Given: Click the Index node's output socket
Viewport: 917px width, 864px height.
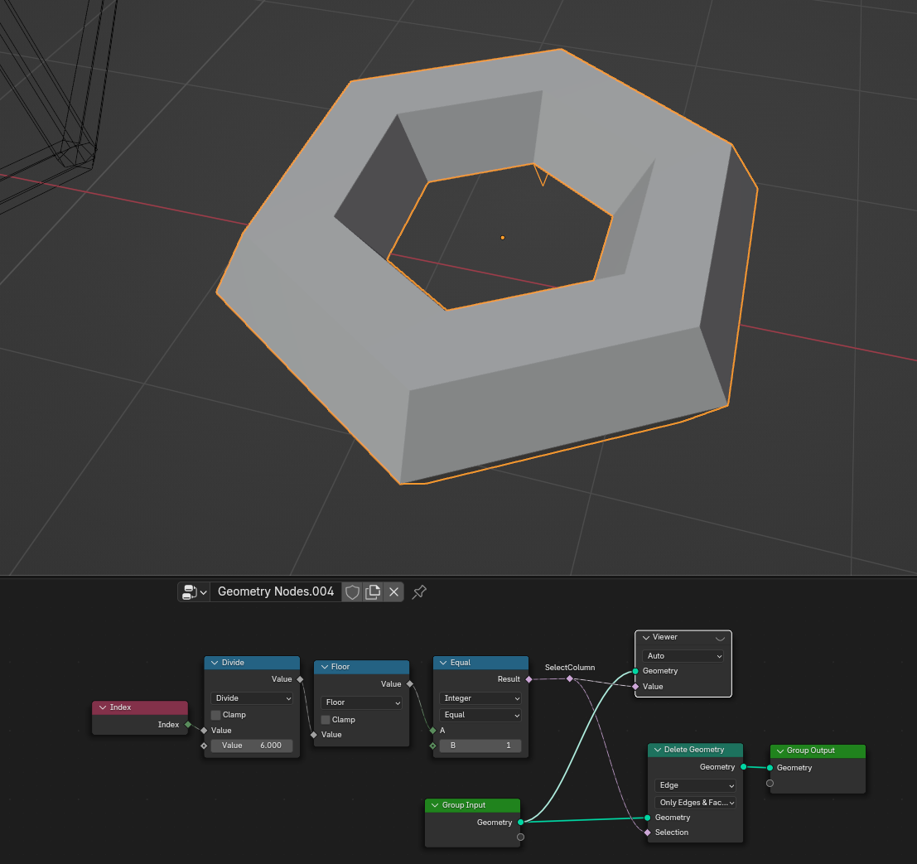Looking at the screenshot, I should point(188,724).
